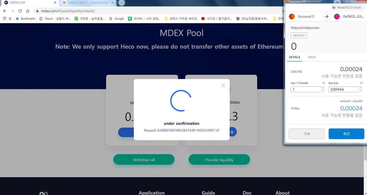Open the 네이버 bookmark
367x195 pixels.
pyautogui.click(x=144, y=19)
